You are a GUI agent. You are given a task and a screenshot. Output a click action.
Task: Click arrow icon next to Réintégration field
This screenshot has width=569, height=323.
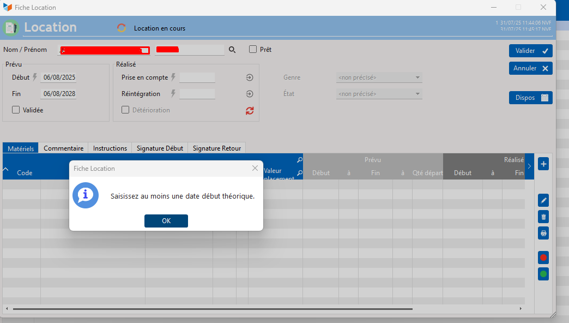click(x=250, y=94)
